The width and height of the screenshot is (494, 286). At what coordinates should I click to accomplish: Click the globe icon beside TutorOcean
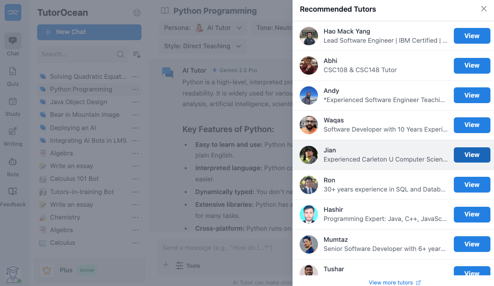coord(136,13)
